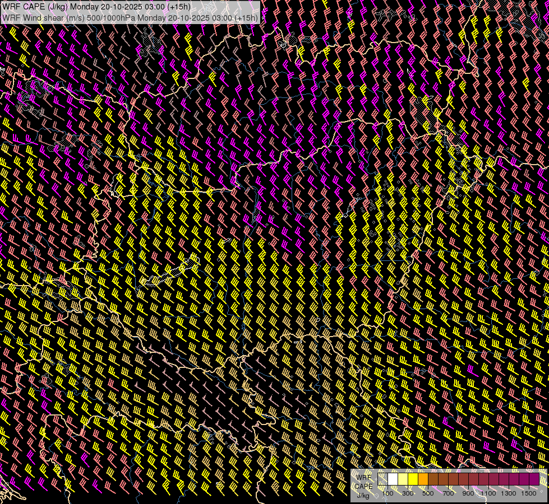Click the WRF text in the legend
The height and width of the screenshot is (504, 549).
363,477
